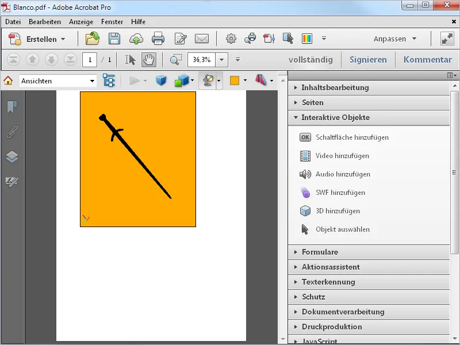Click SWF hinzufügen
The image size is (460, 345).
click(332, 193)
